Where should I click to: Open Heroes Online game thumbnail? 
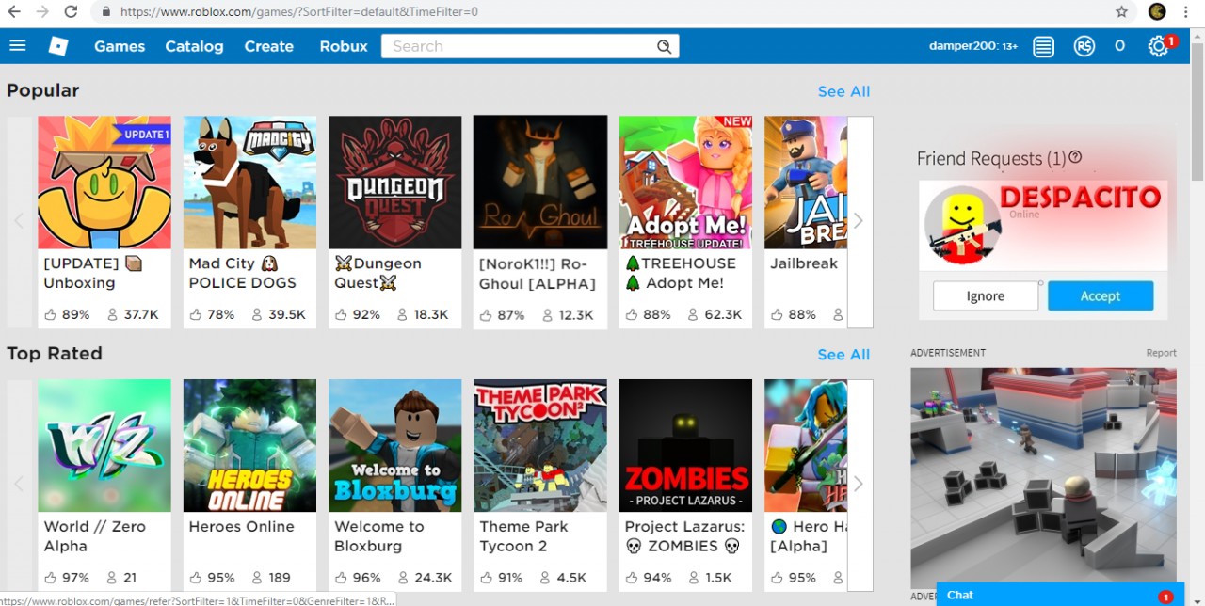tap(249, 446)
